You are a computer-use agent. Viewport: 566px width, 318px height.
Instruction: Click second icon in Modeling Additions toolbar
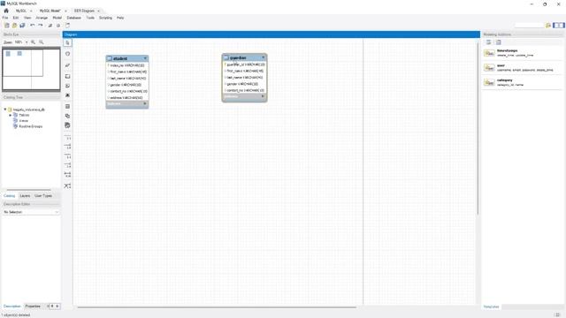(x=499, y=42)
